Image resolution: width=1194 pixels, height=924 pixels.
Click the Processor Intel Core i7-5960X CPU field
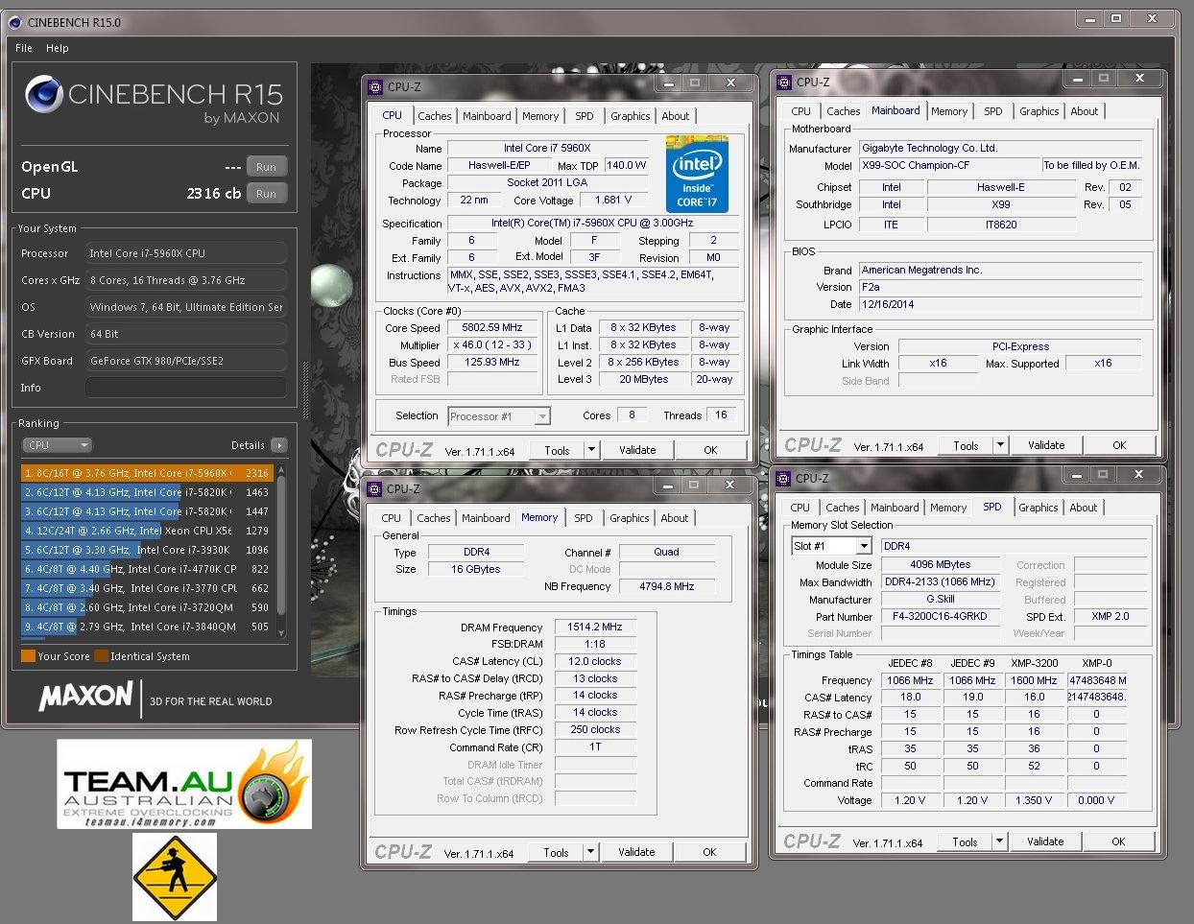pyautogui.click(x=186, y=253)
